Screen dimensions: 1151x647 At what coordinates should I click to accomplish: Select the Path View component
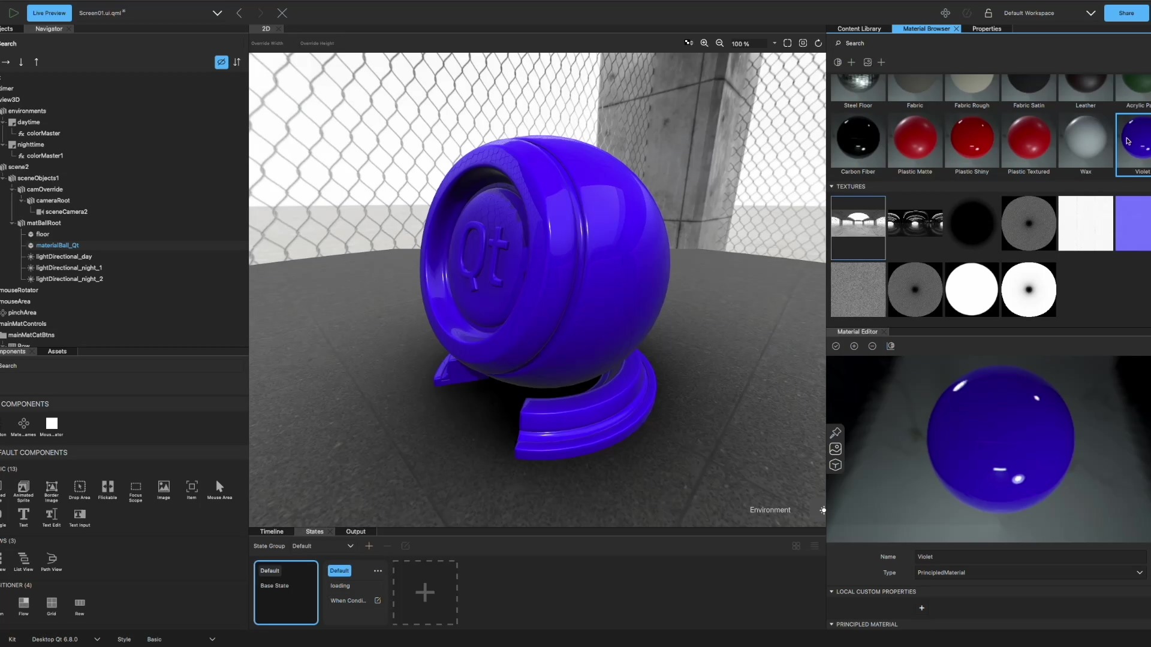point(52,562)
